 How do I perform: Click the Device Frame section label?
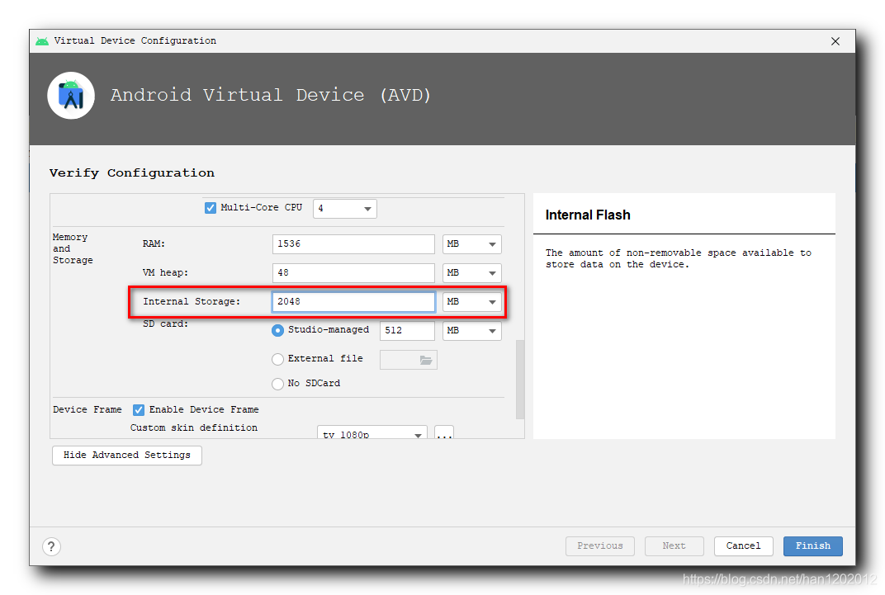(88, 410)
